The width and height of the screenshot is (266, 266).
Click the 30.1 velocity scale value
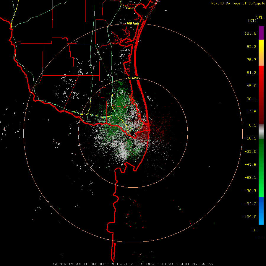pyautogui.click(x=252, y=99)
